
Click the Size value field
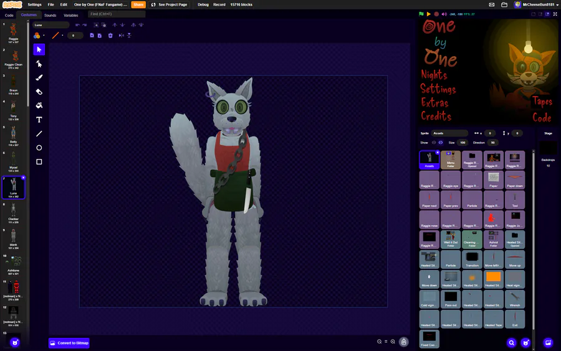coord(463,142)
